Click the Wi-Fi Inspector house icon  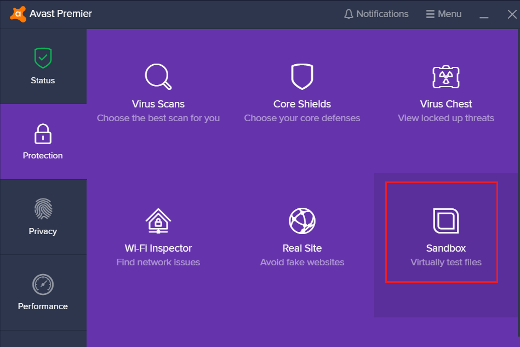pyautogui.click(x=158, y=221)
